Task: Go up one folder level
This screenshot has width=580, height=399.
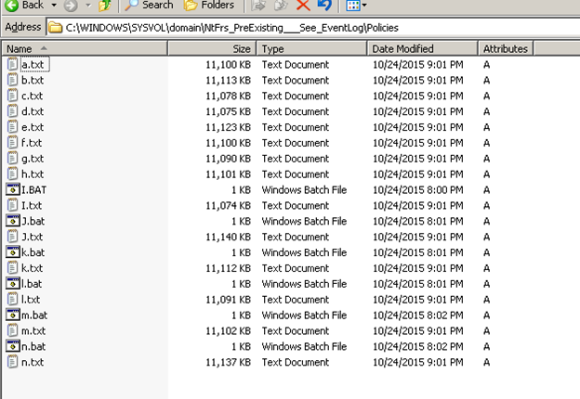Action: 105,6
